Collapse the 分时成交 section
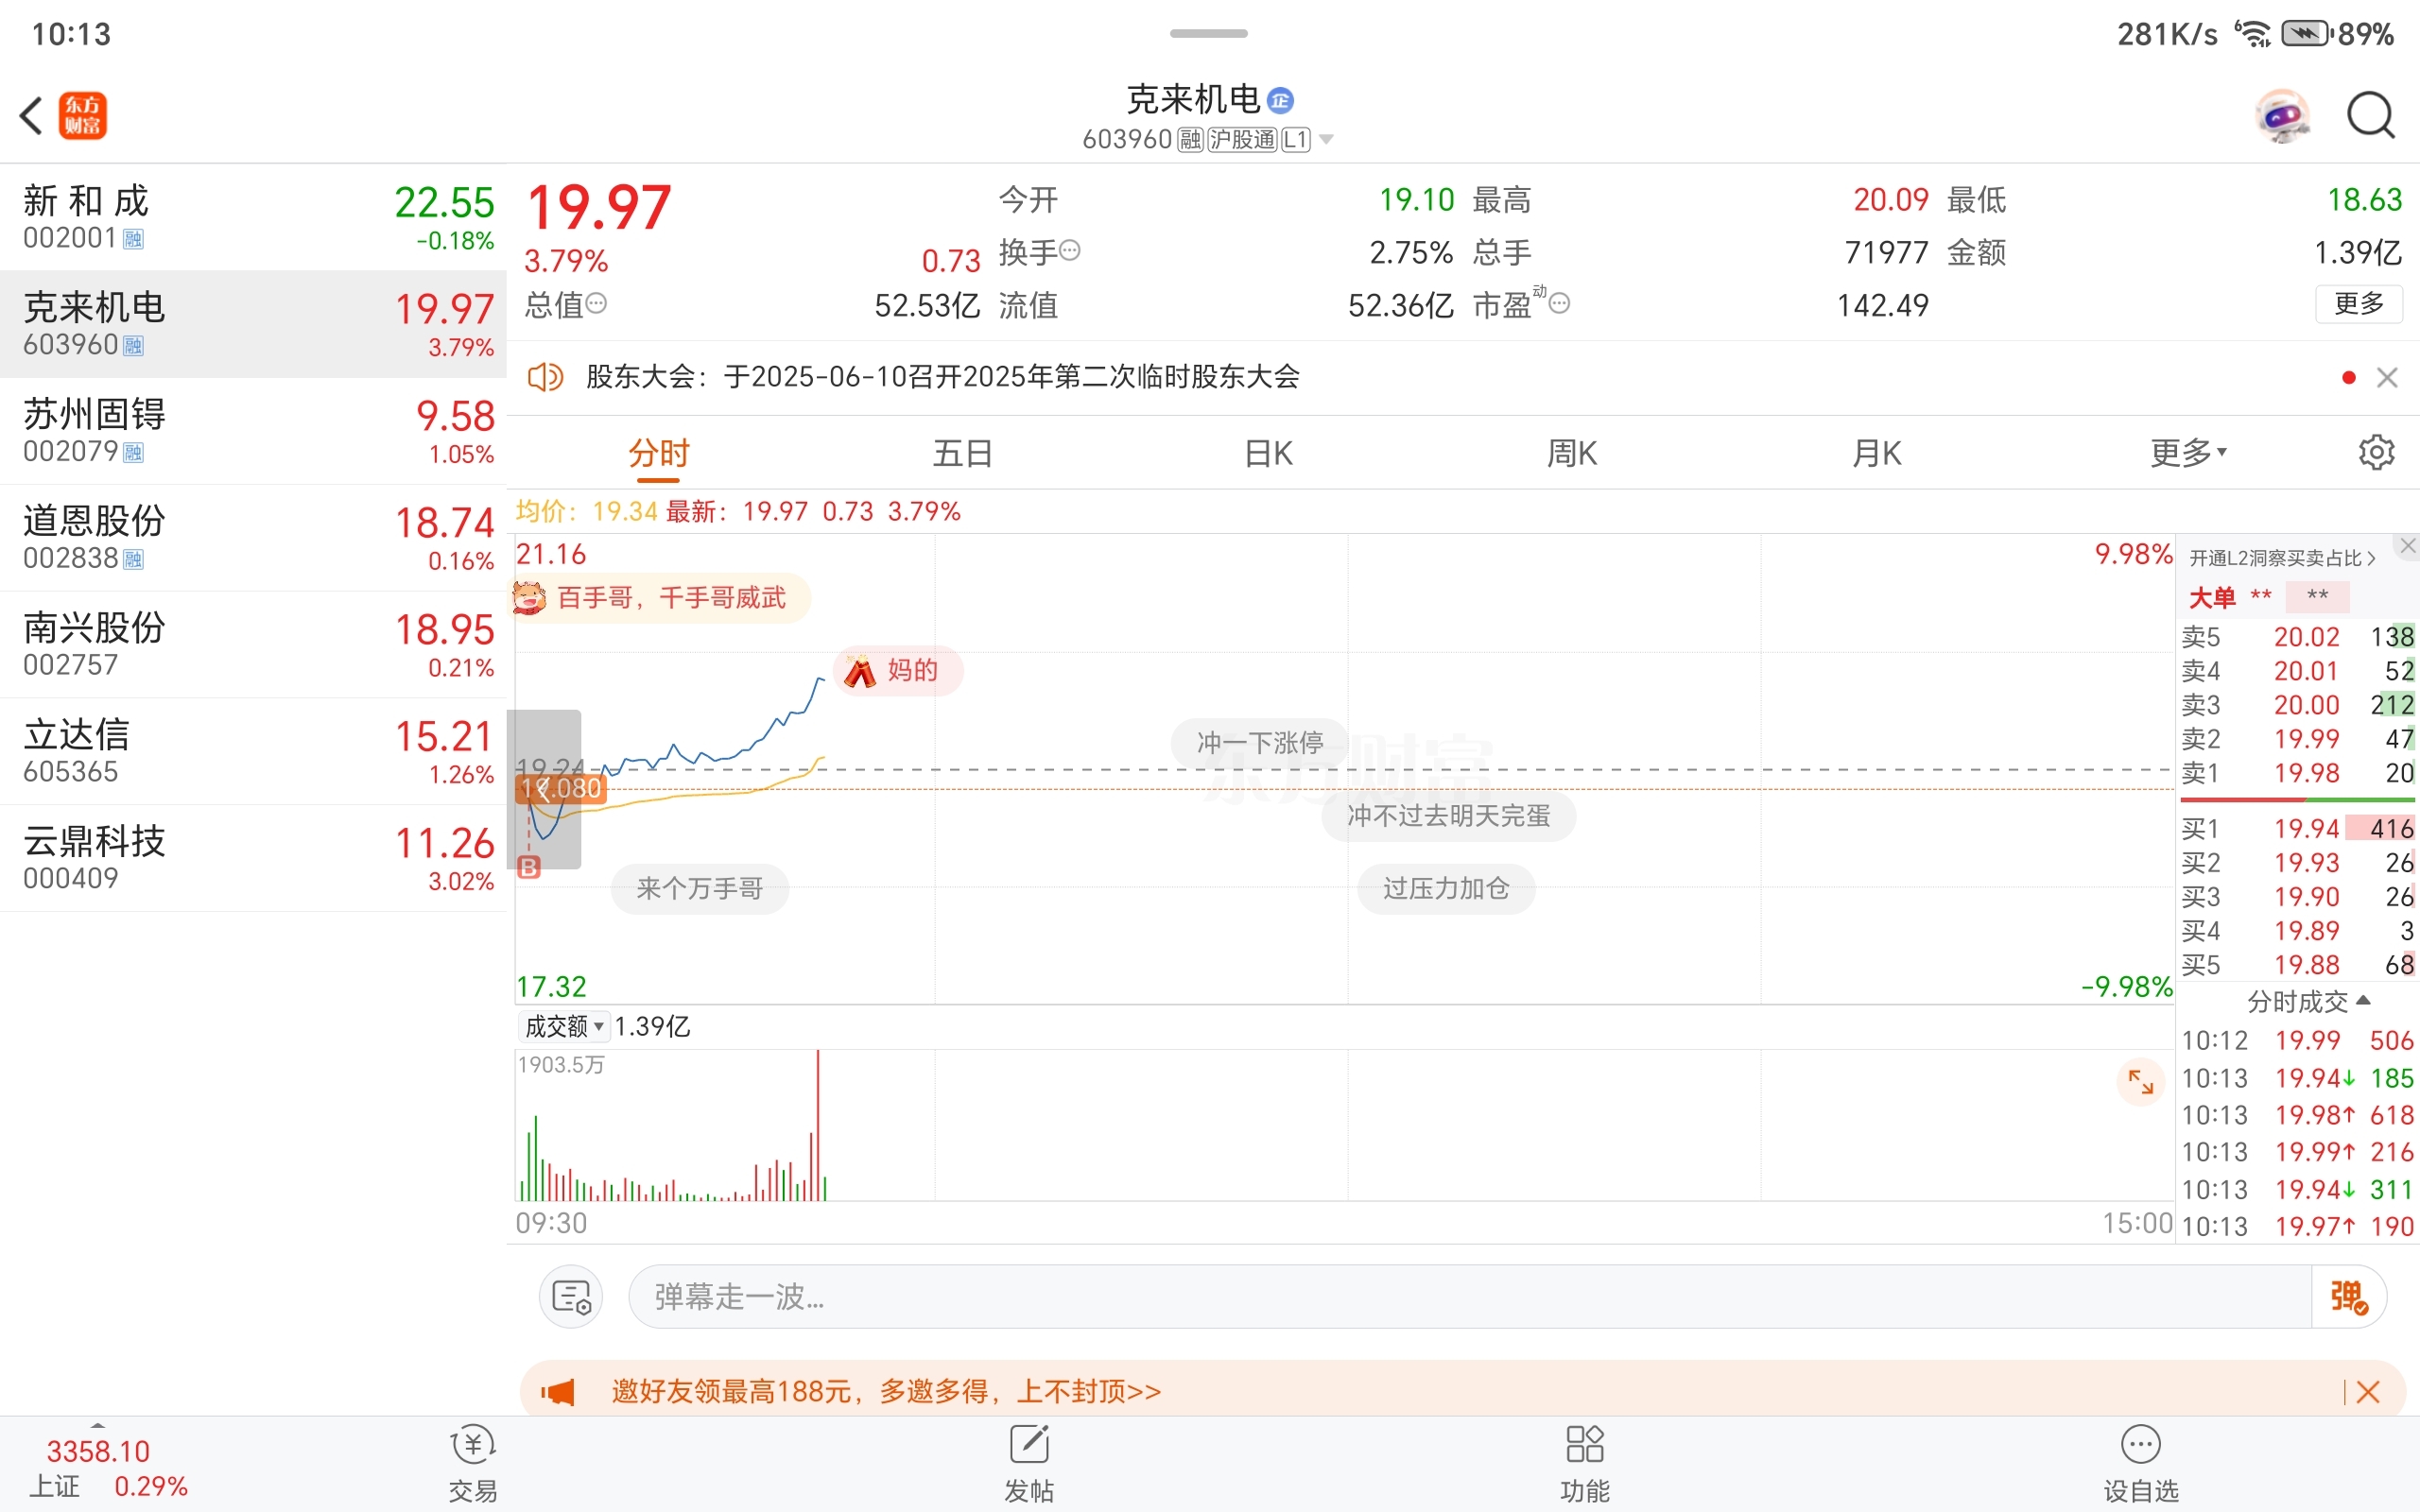This screenshot has height=1512, width=2420. [x=2308, y=1001]
